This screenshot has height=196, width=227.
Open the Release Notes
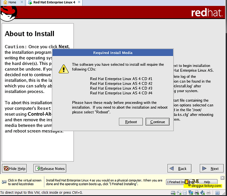[x=50, y=168]
